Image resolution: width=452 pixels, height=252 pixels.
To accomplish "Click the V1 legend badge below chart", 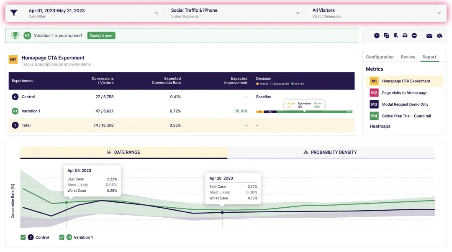I will click(x=69, y=237).
